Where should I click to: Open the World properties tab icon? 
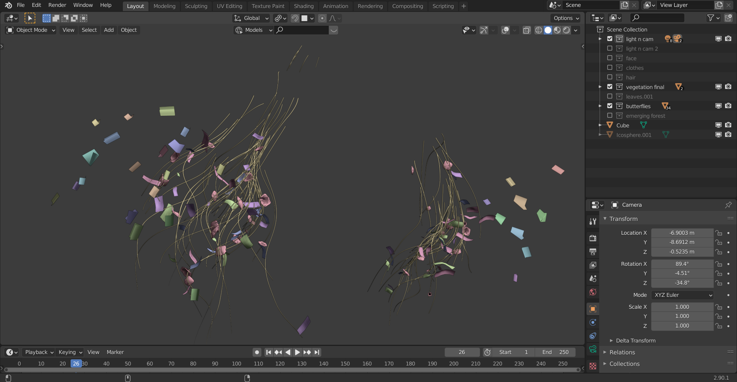point(593,292)
